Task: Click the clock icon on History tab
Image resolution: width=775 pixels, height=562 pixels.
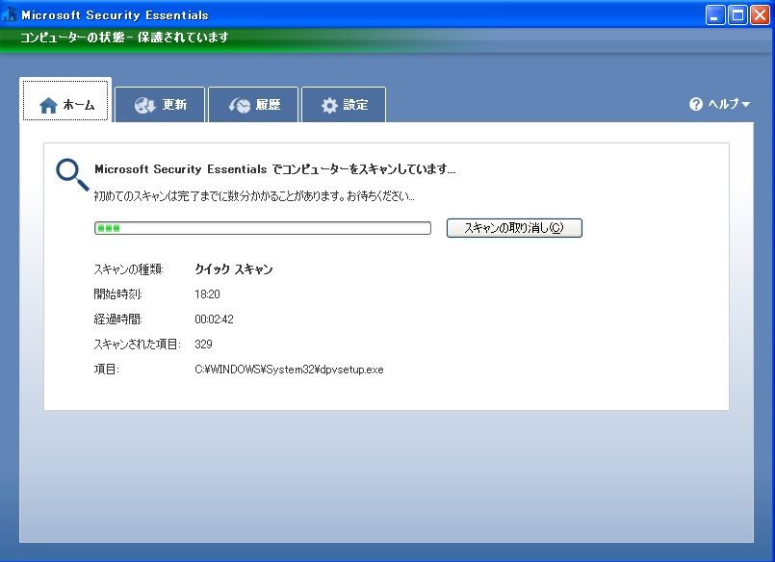Action: [240, 105]
